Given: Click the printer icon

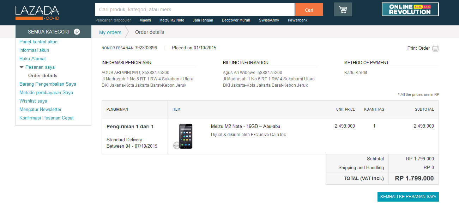Looking at the screenshot, I should 435,48.
